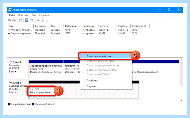Toggle the console tree toolbar icon
Image resolution: width=190 pixels, height=118 pixels.
click(x=20, y=20)
